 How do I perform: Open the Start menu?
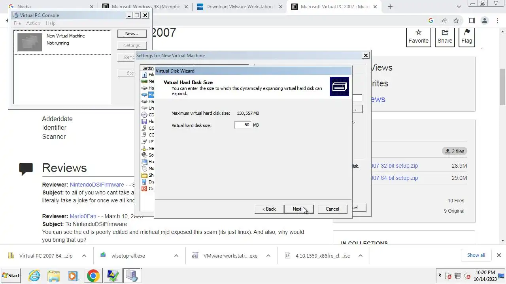click(x=11, y=275)
